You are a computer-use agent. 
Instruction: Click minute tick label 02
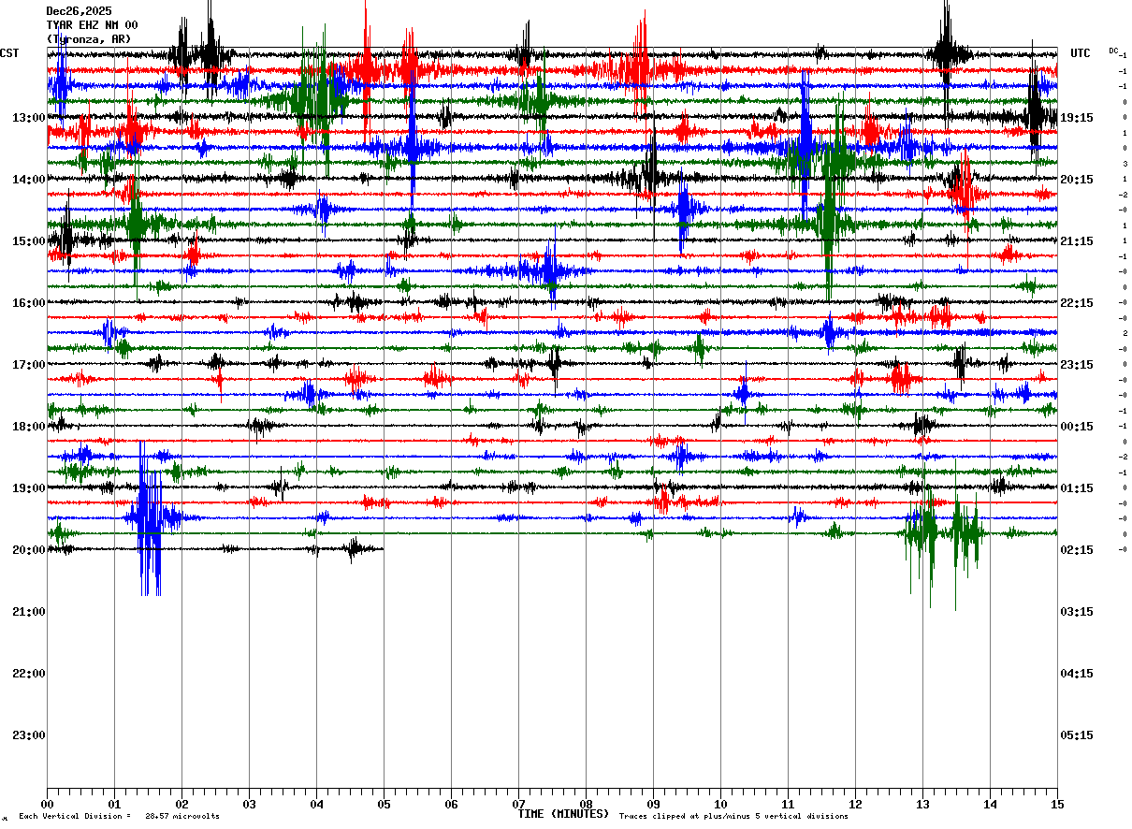[x=181, y=805]
